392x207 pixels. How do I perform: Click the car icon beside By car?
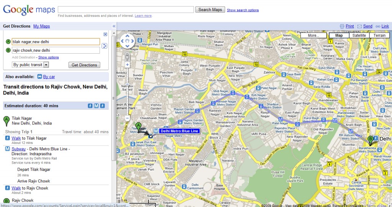point(39,77)
